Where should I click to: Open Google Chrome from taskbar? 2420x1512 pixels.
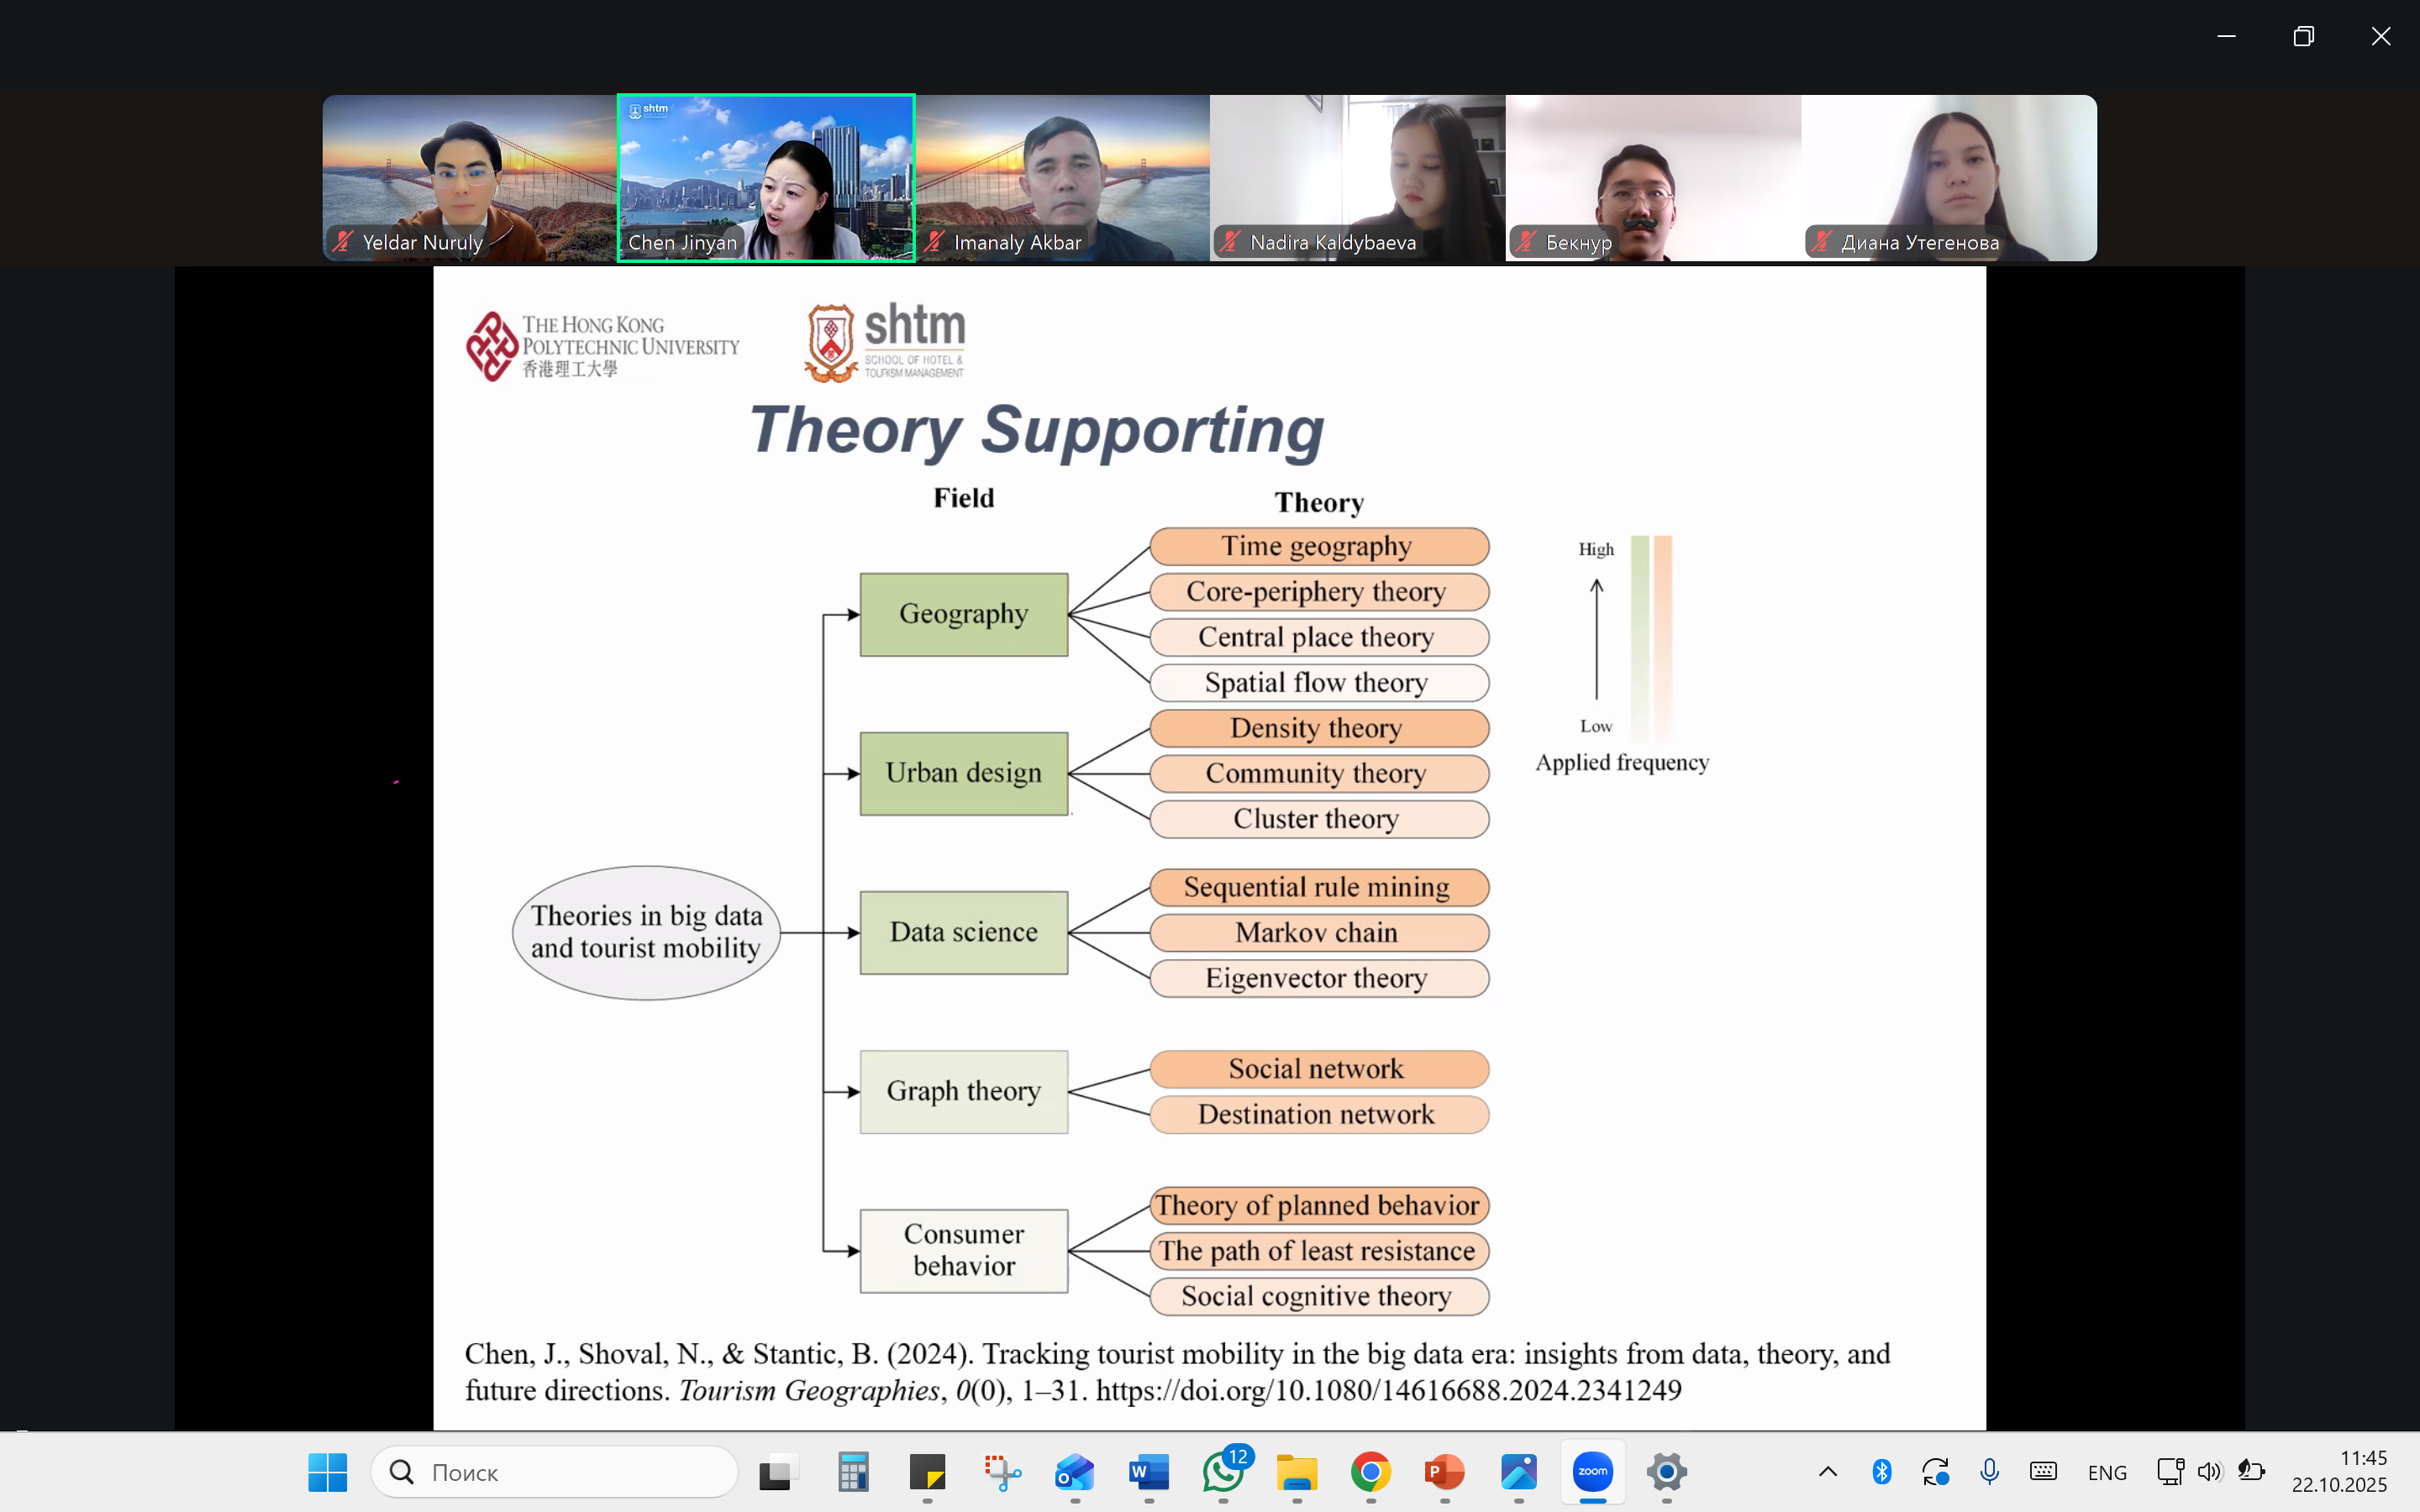pos(1370,1471)
